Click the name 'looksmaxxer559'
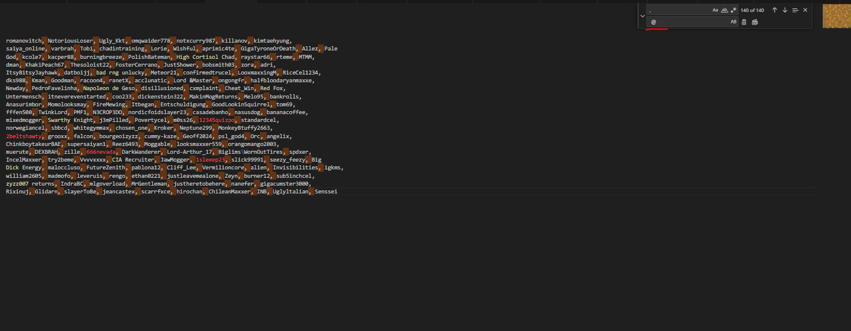This screenshot has width=851, height=331. click(x=200, y=144)
